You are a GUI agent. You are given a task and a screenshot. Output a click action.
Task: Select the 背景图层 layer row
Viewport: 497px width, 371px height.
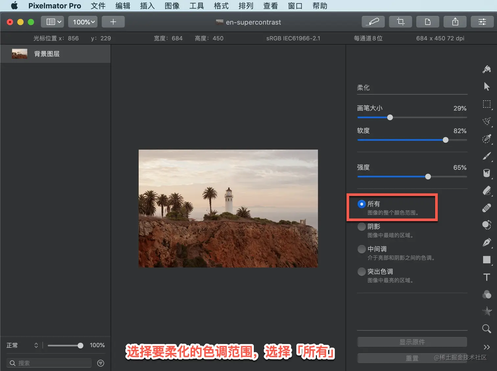(56, 54)
